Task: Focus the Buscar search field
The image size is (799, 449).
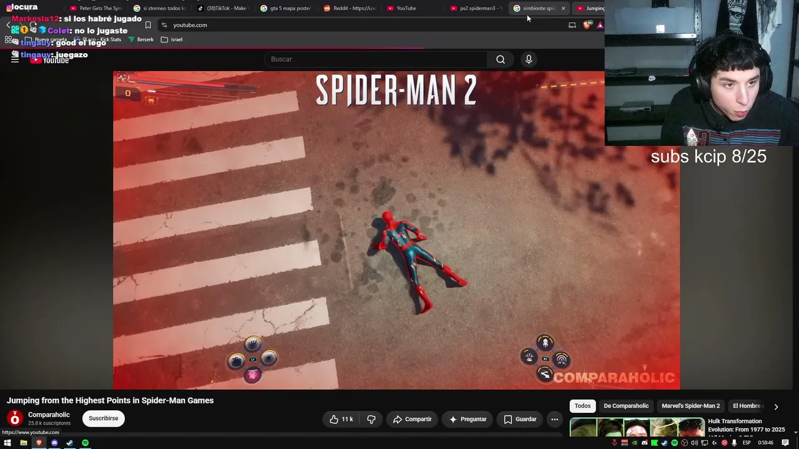Action: pyautogui.click(x=376, y=59)
